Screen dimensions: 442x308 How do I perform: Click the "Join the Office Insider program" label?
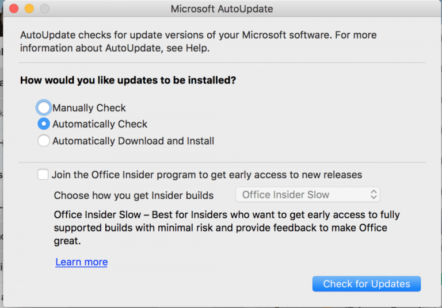207,175
